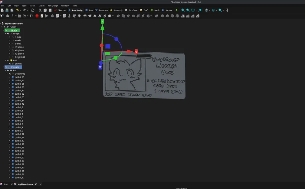Click the Cut scissors icon
This screenshot has height=189, width=305.
click(40, 10)
